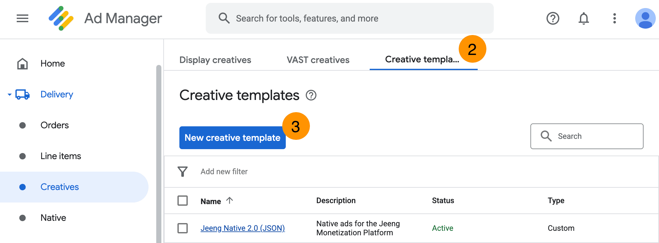Open Jeeng Native 2.0 (JSON) link
Screen dimensions: 659x243
(242, 228)
